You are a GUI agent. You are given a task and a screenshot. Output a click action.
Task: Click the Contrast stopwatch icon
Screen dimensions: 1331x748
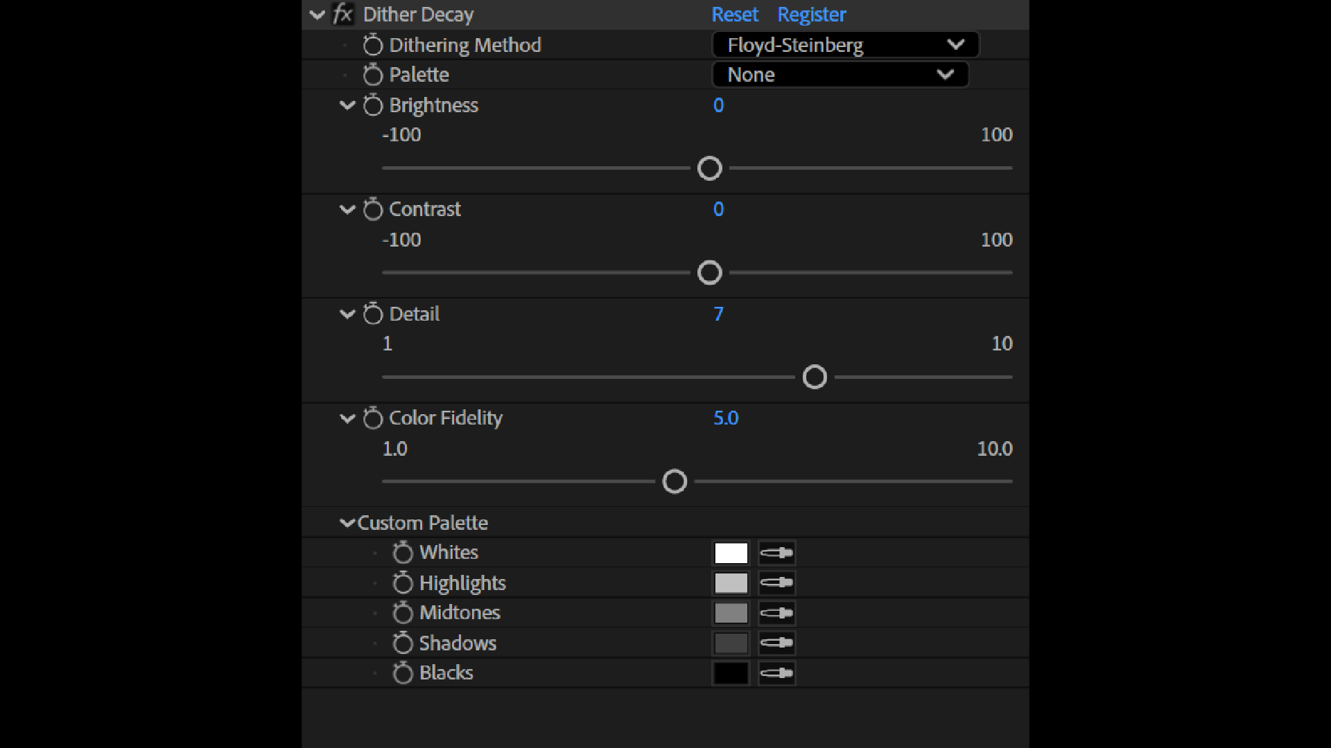(373, 209)
